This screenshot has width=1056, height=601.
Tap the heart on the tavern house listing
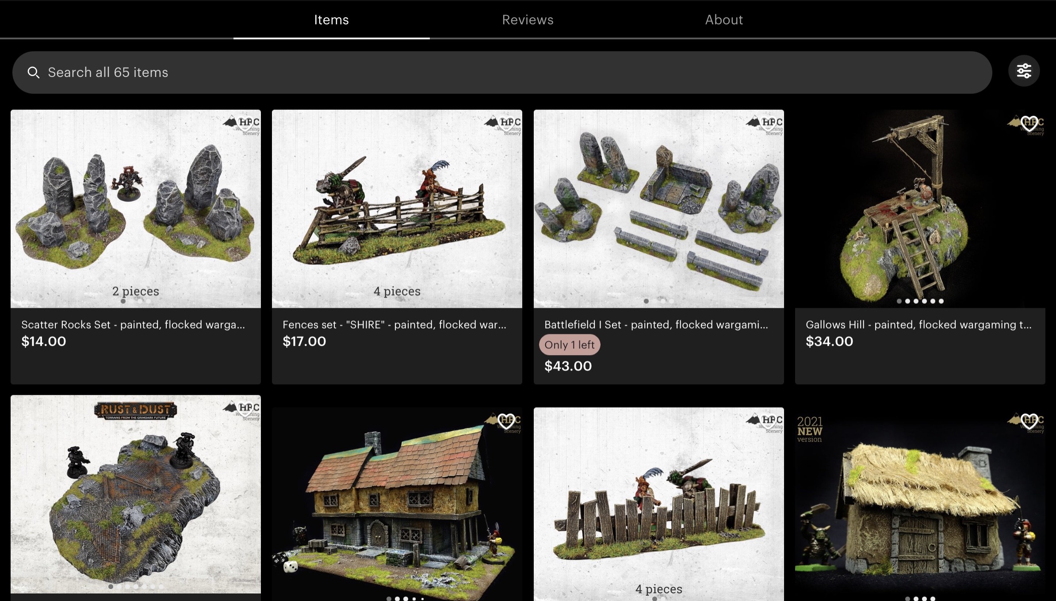click(506, 421)
